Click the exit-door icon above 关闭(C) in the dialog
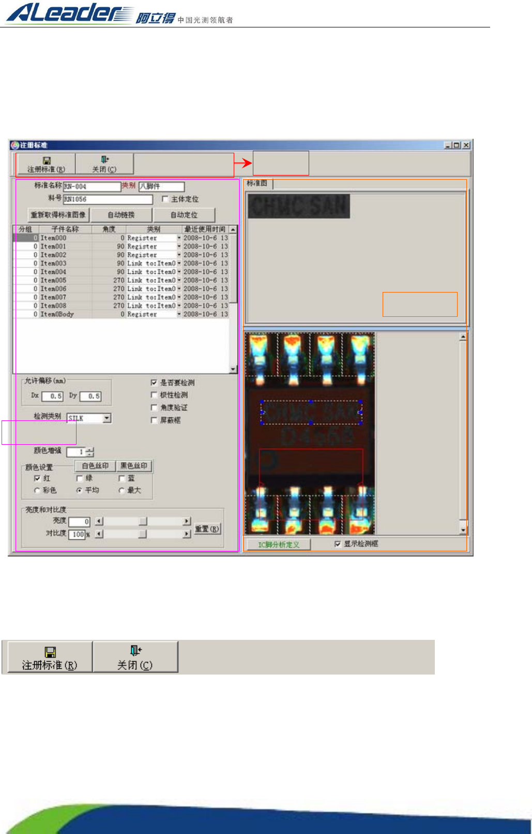The image size is (532, 834). pos(104,160)
